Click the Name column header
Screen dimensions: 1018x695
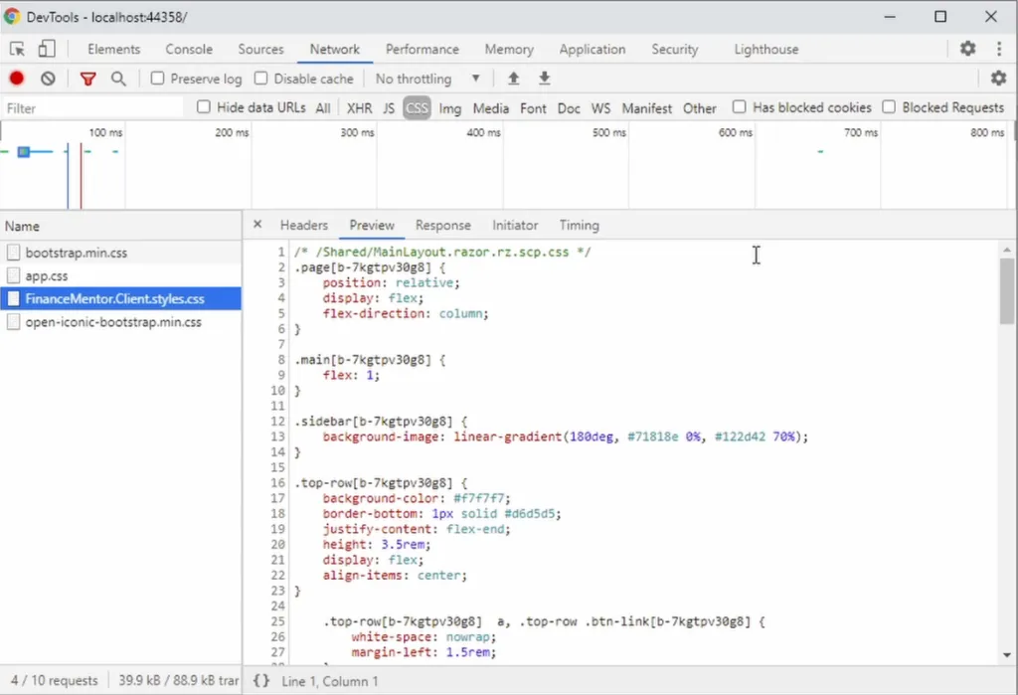point(120,226)
